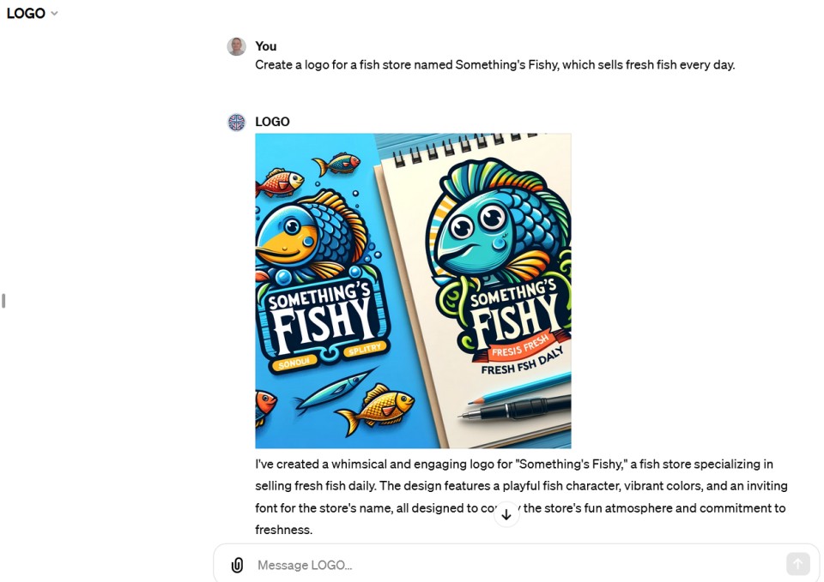
Task: Open the generated Something's Fishy logo image
Action: tap(413, 291)
